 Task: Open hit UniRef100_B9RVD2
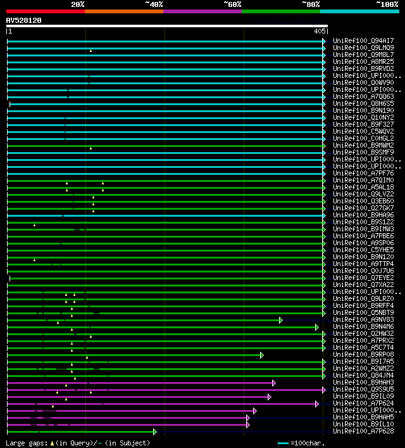[x=363, y=68]
